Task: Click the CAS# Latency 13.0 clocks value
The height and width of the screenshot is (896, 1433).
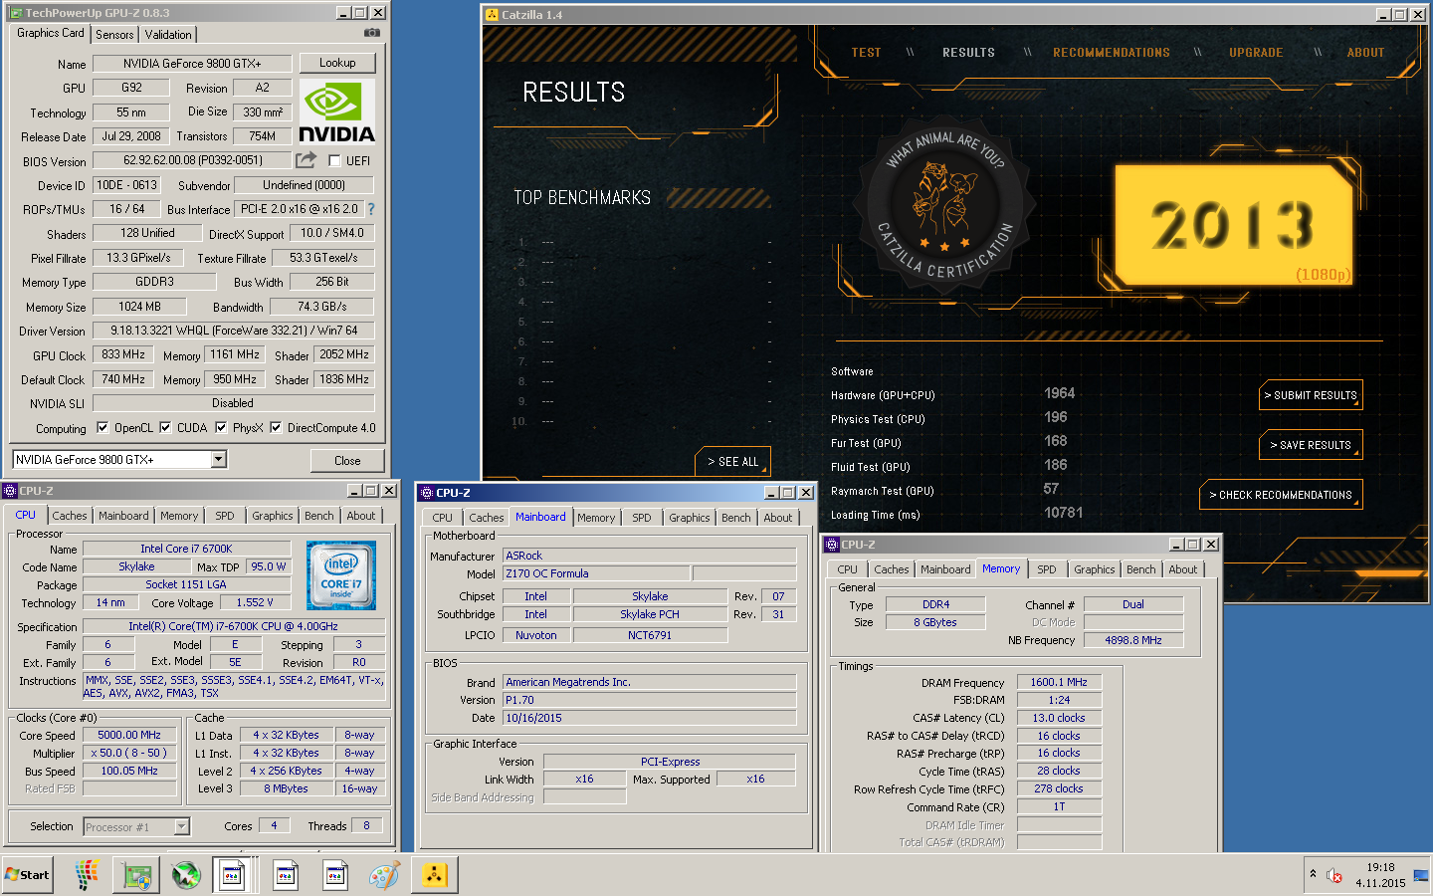Action: click(x=1059, y=718)
